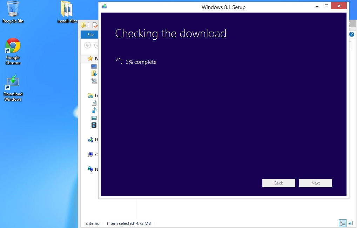The image size is (357, 228).
Task: Click '1 item selected 4.72 MB' status text
Action: pyautogui.click(x=129, y=223)
